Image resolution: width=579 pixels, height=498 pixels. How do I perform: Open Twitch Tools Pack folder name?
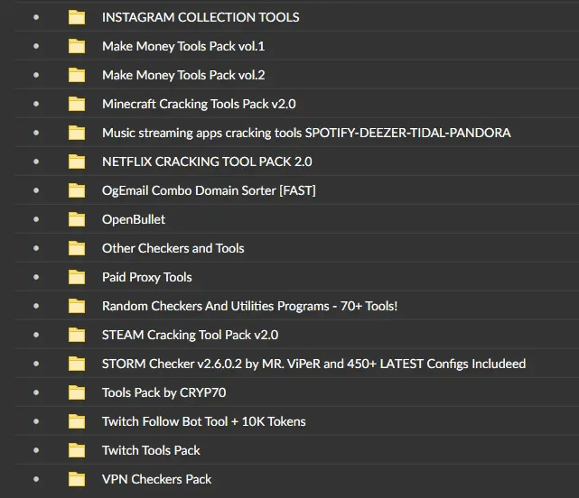tap(151, 450)
